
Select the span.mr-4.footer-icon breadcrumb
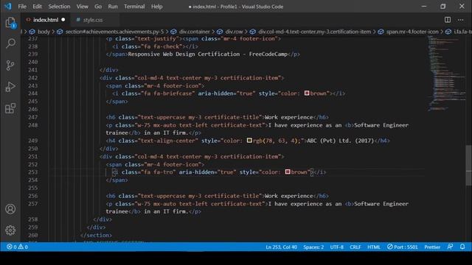(x=412, y=32)
